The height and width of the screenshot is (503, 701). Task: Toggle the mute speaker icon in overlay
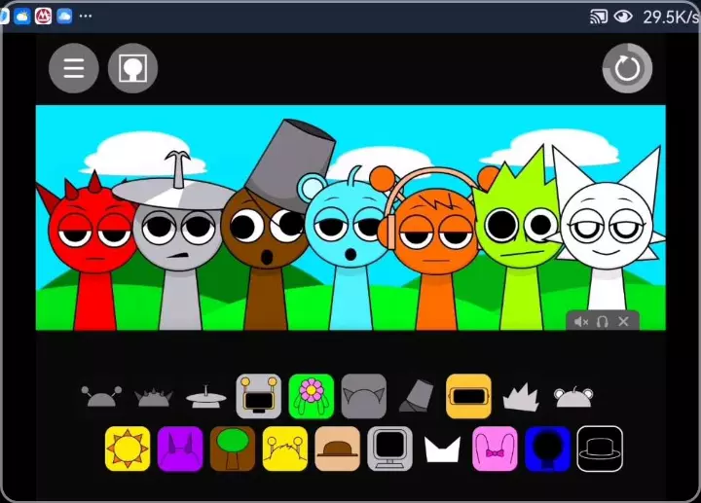[581, 322]
